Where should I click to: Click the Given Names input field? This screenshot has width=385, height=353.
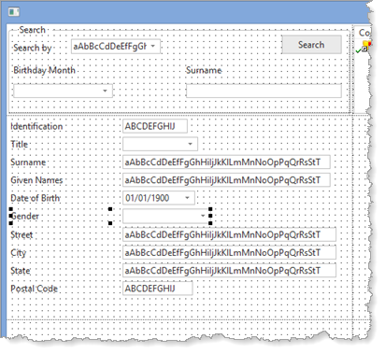point(226,180)
